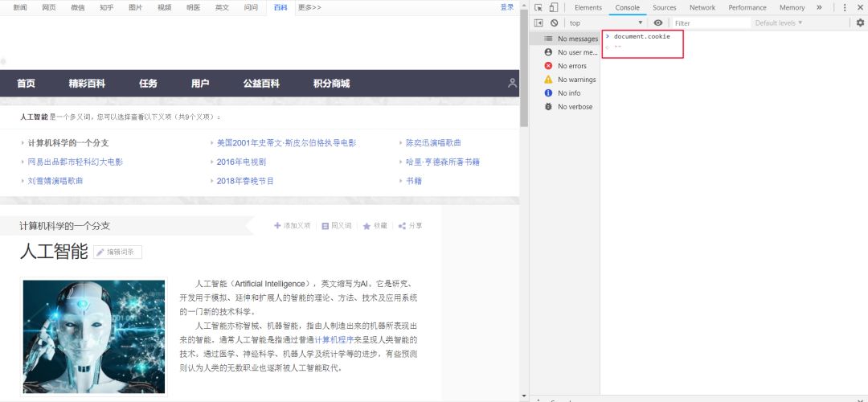The image size is (868, 402).
Task: Open 书籍 disambiguation link
Action: [x=414, y=181]
